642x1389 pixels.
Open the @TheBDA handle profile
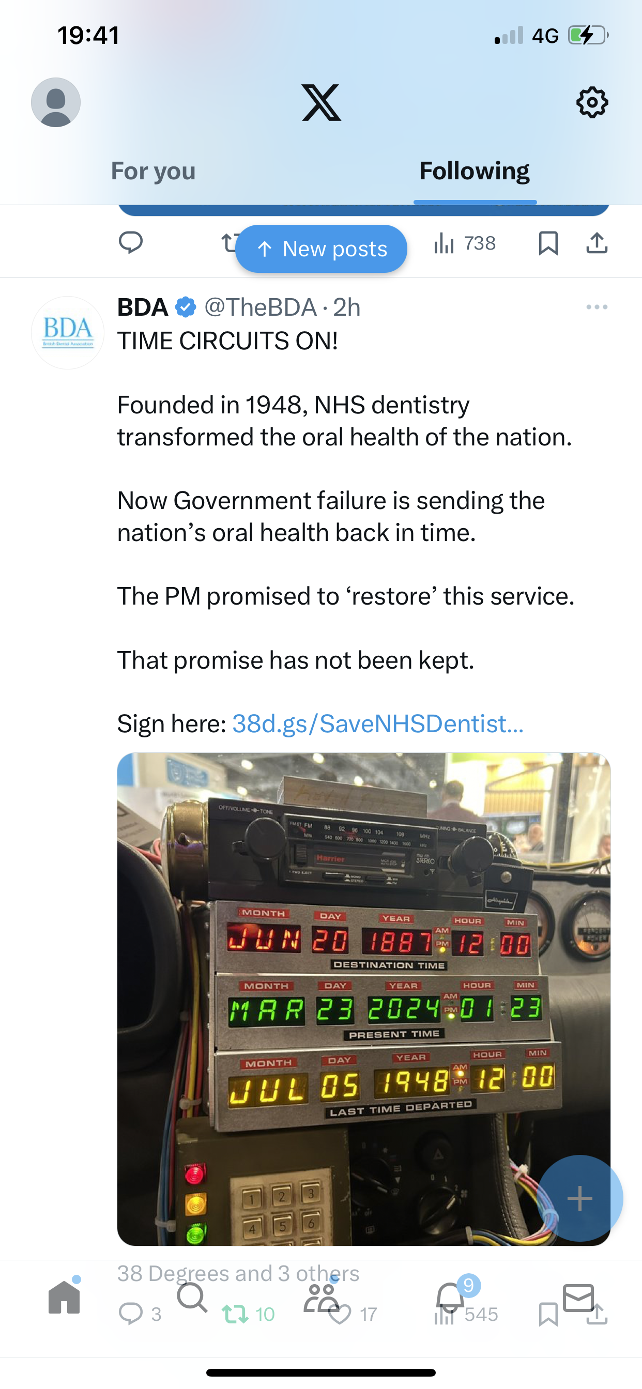[x=260, y=307]
